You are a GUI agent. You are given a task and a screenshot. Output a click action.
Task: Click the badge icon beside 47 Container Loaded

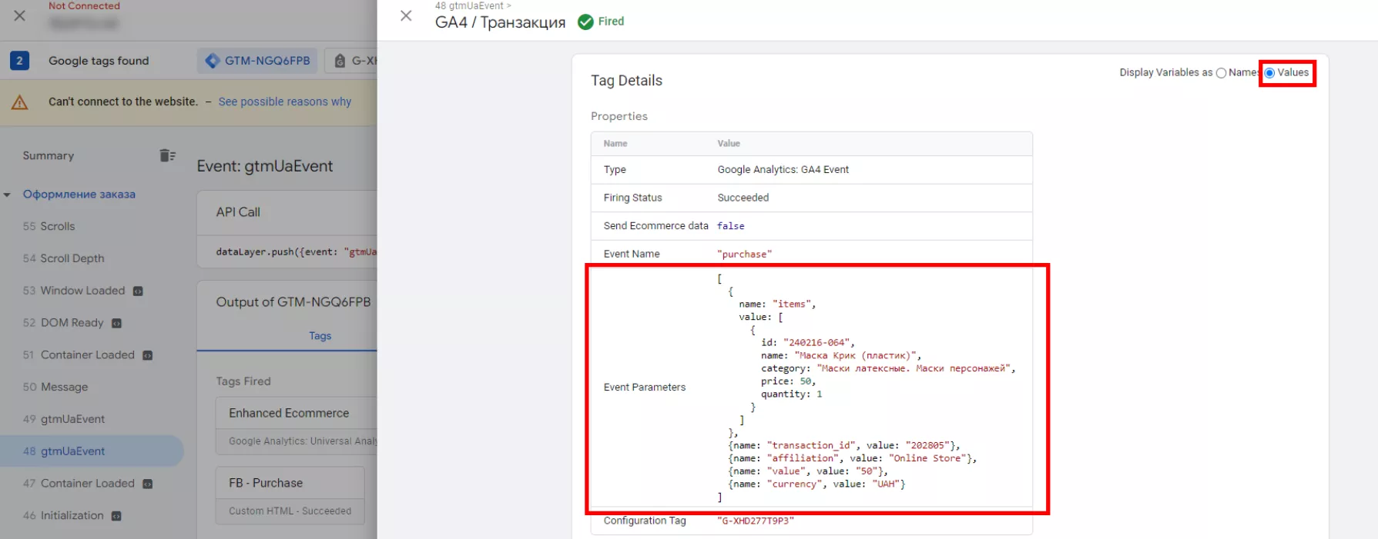point(148,484)
